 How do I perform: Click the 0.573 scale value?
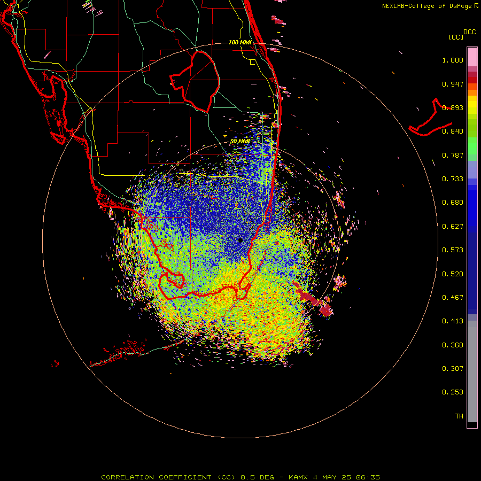[x=453, y=250]
